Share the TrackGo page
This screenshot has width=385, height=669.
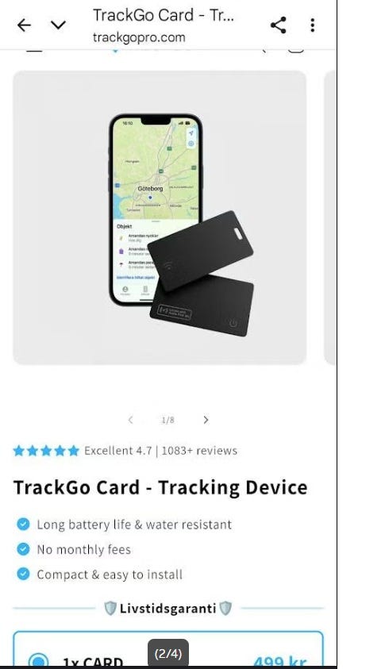tap(279, 25)
